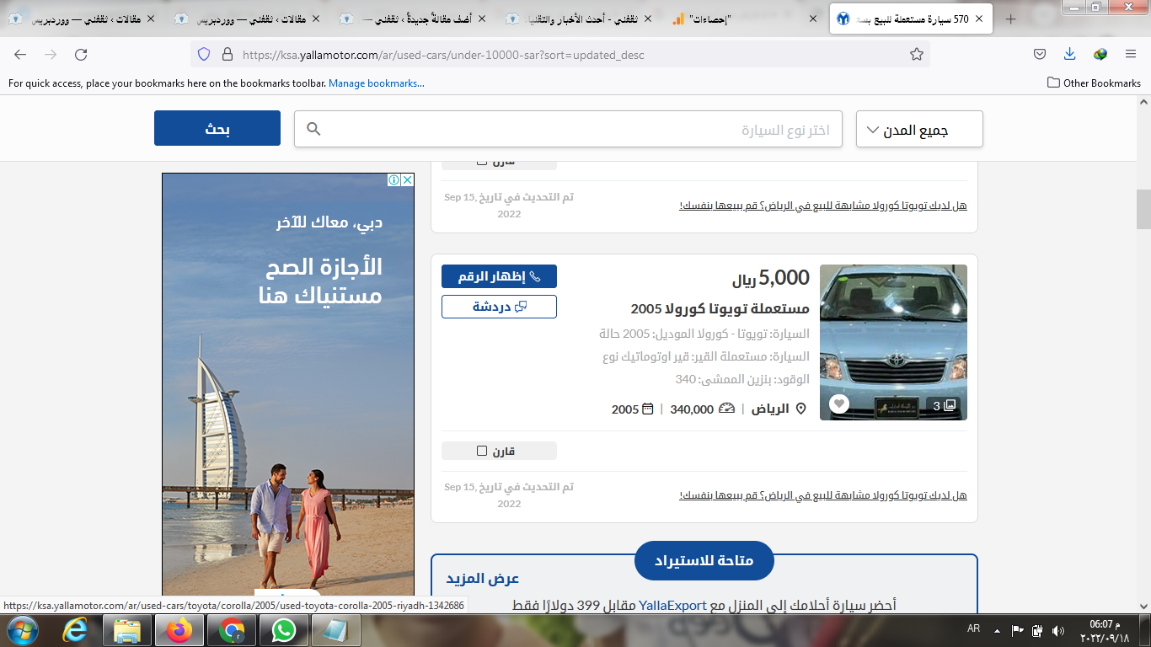Click the متاحة للاستيراد tab label
1151x647 pixels.
[704, 560]
